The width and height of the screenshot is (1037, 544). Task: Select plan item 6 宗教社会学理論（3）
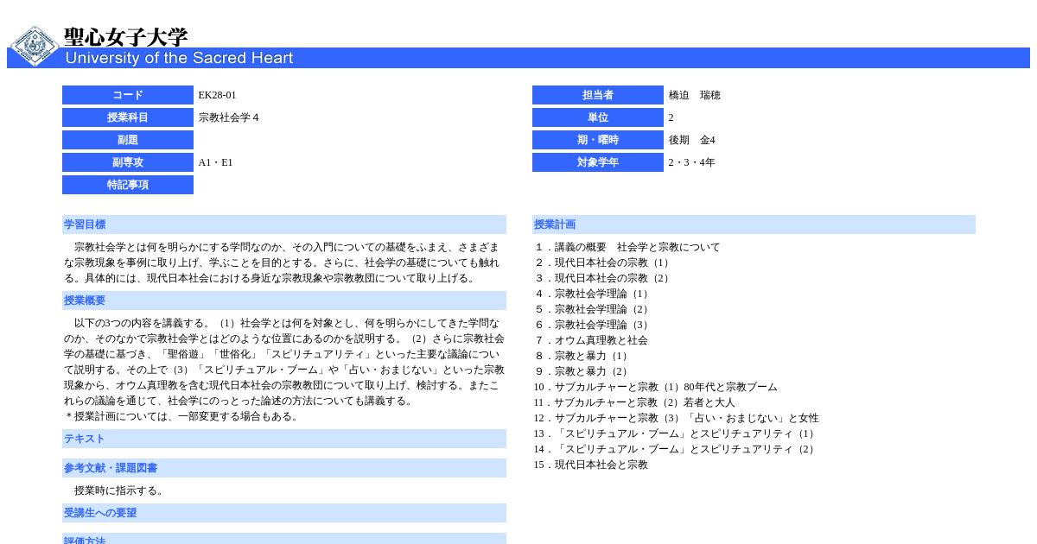593,325
